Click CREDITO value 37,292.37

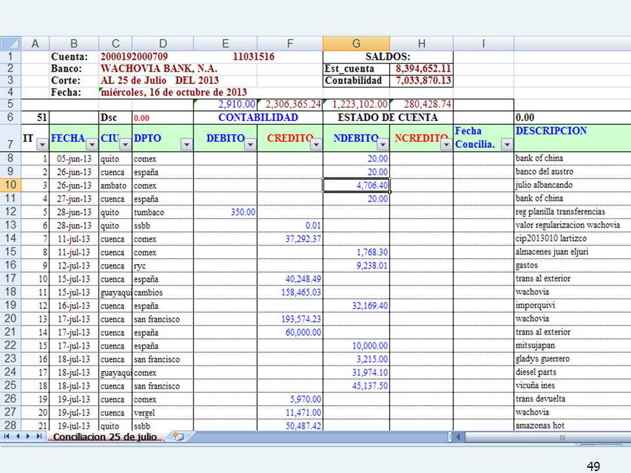click(290, 239)
